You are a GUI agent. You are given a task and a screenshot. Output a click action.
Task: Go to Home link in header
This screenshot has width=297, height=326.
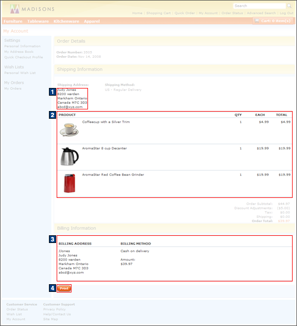(137, 13)
